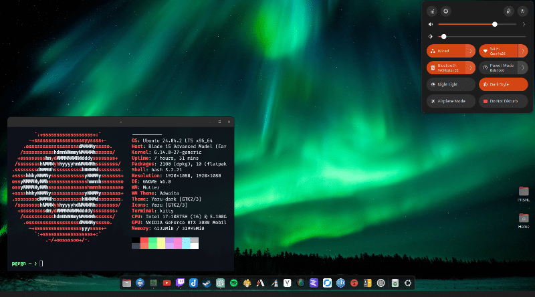535x297 pixels.
Task: Click the 'Shell: bash 5.2.21' line
Action: coord(156,170)
